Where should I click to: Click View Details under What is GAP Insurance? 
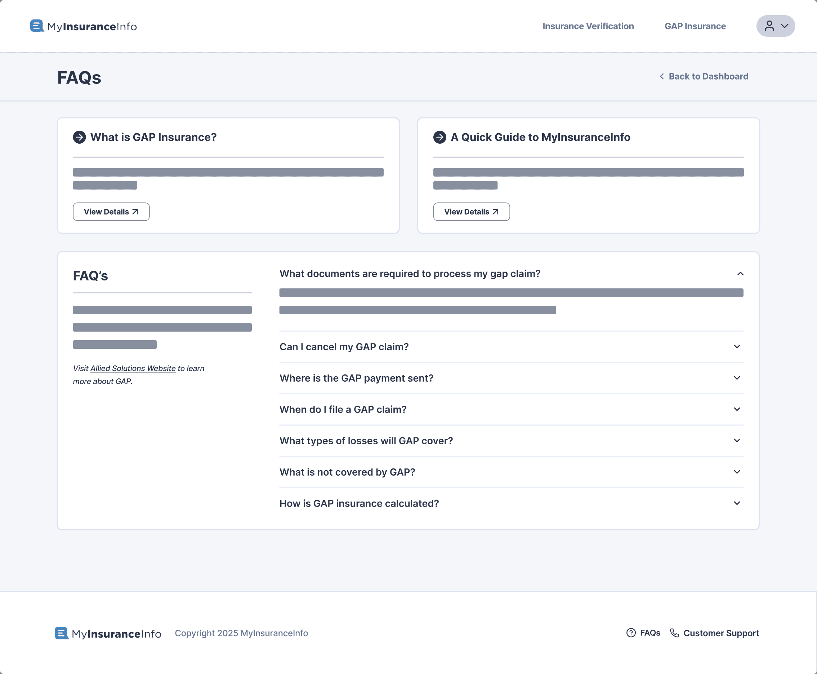(x=111, y=212)
